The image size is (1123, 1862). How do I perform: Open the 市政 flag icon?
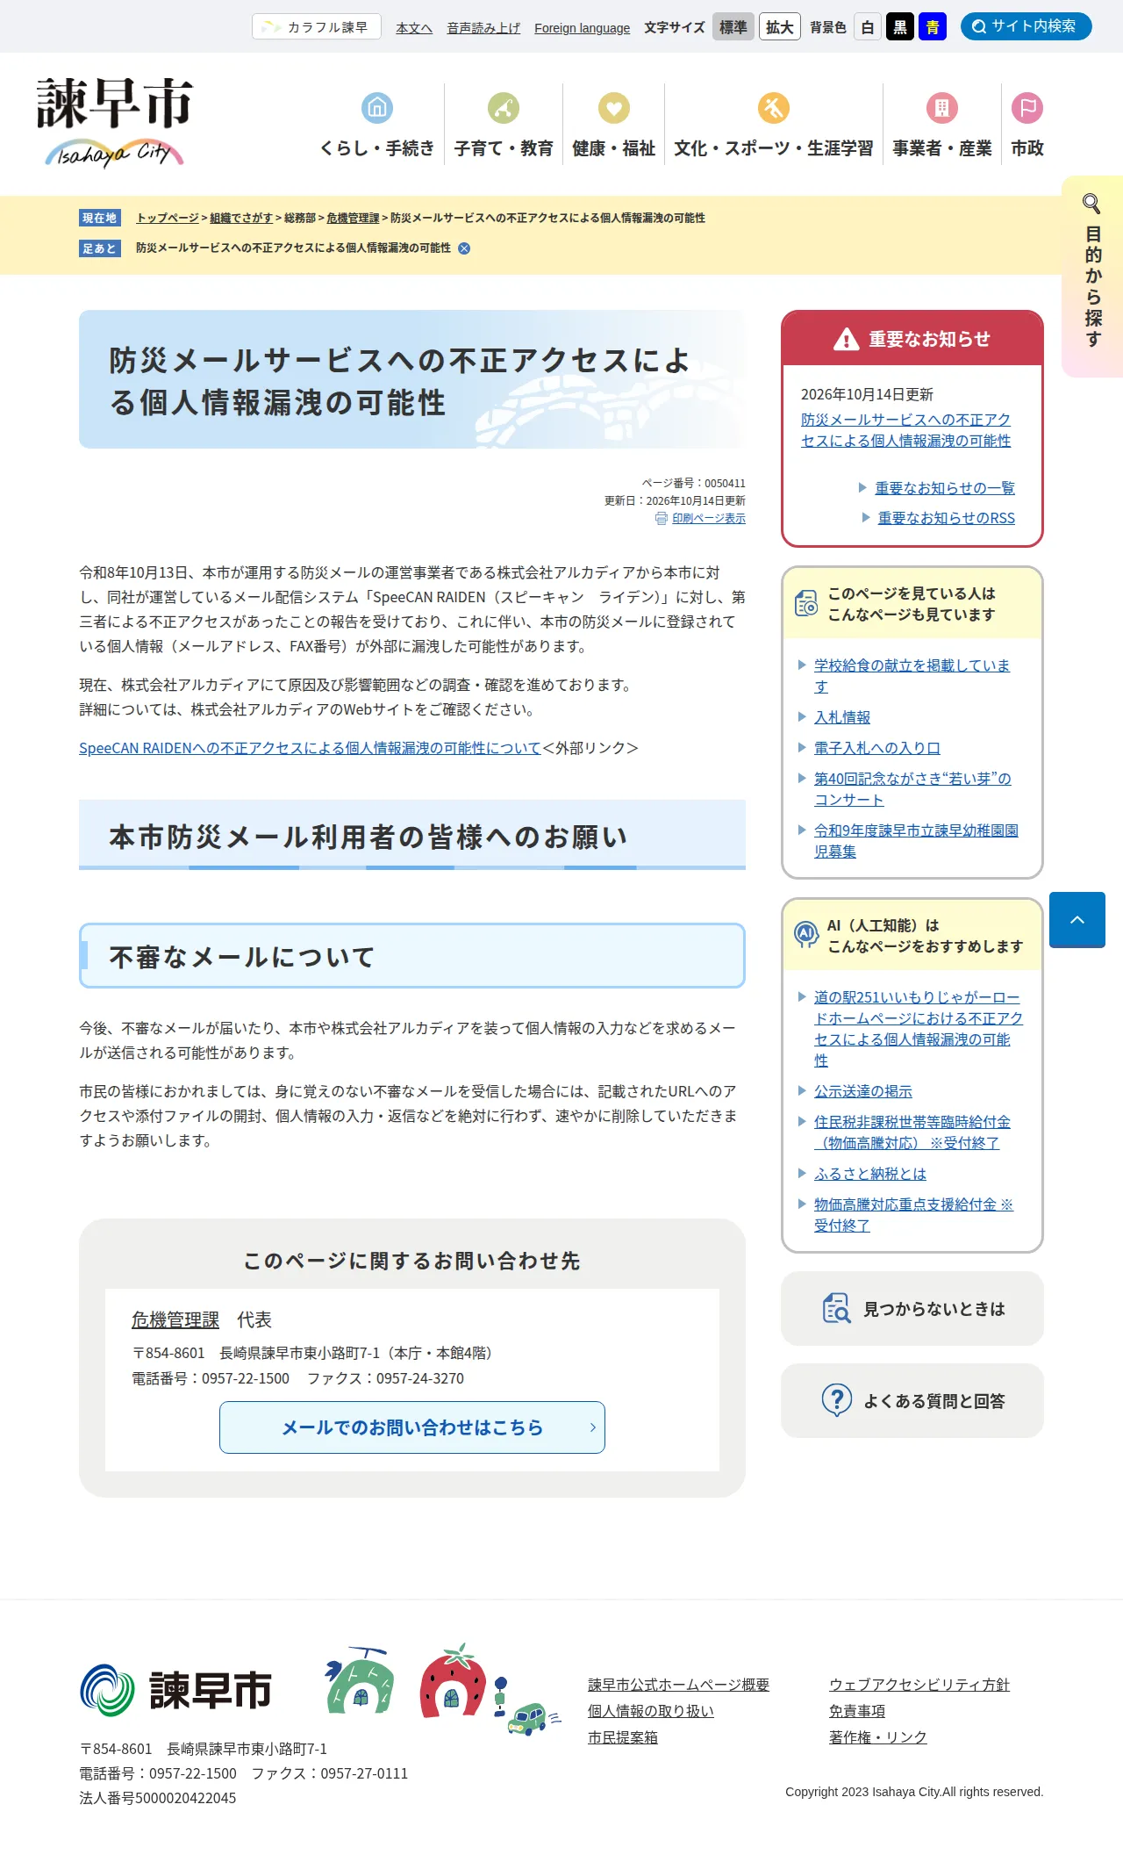(1027, 108)
